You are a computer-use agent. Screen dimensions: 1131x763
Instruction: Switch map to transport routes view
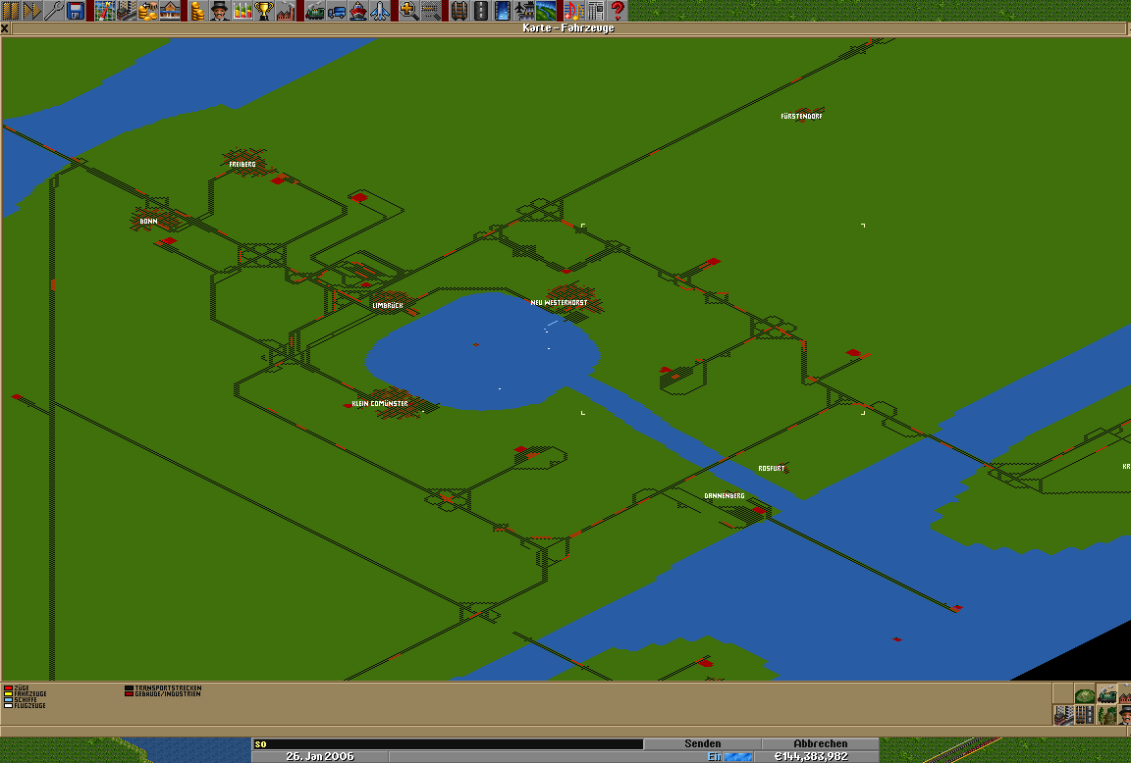1085,715
